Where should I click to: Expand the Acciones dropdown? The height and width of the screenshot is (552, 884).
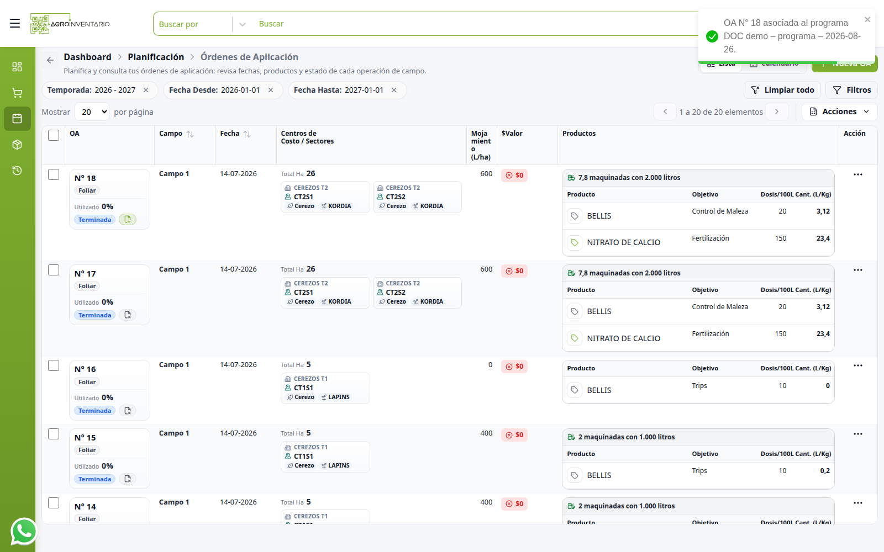click(x=839, y=112)
